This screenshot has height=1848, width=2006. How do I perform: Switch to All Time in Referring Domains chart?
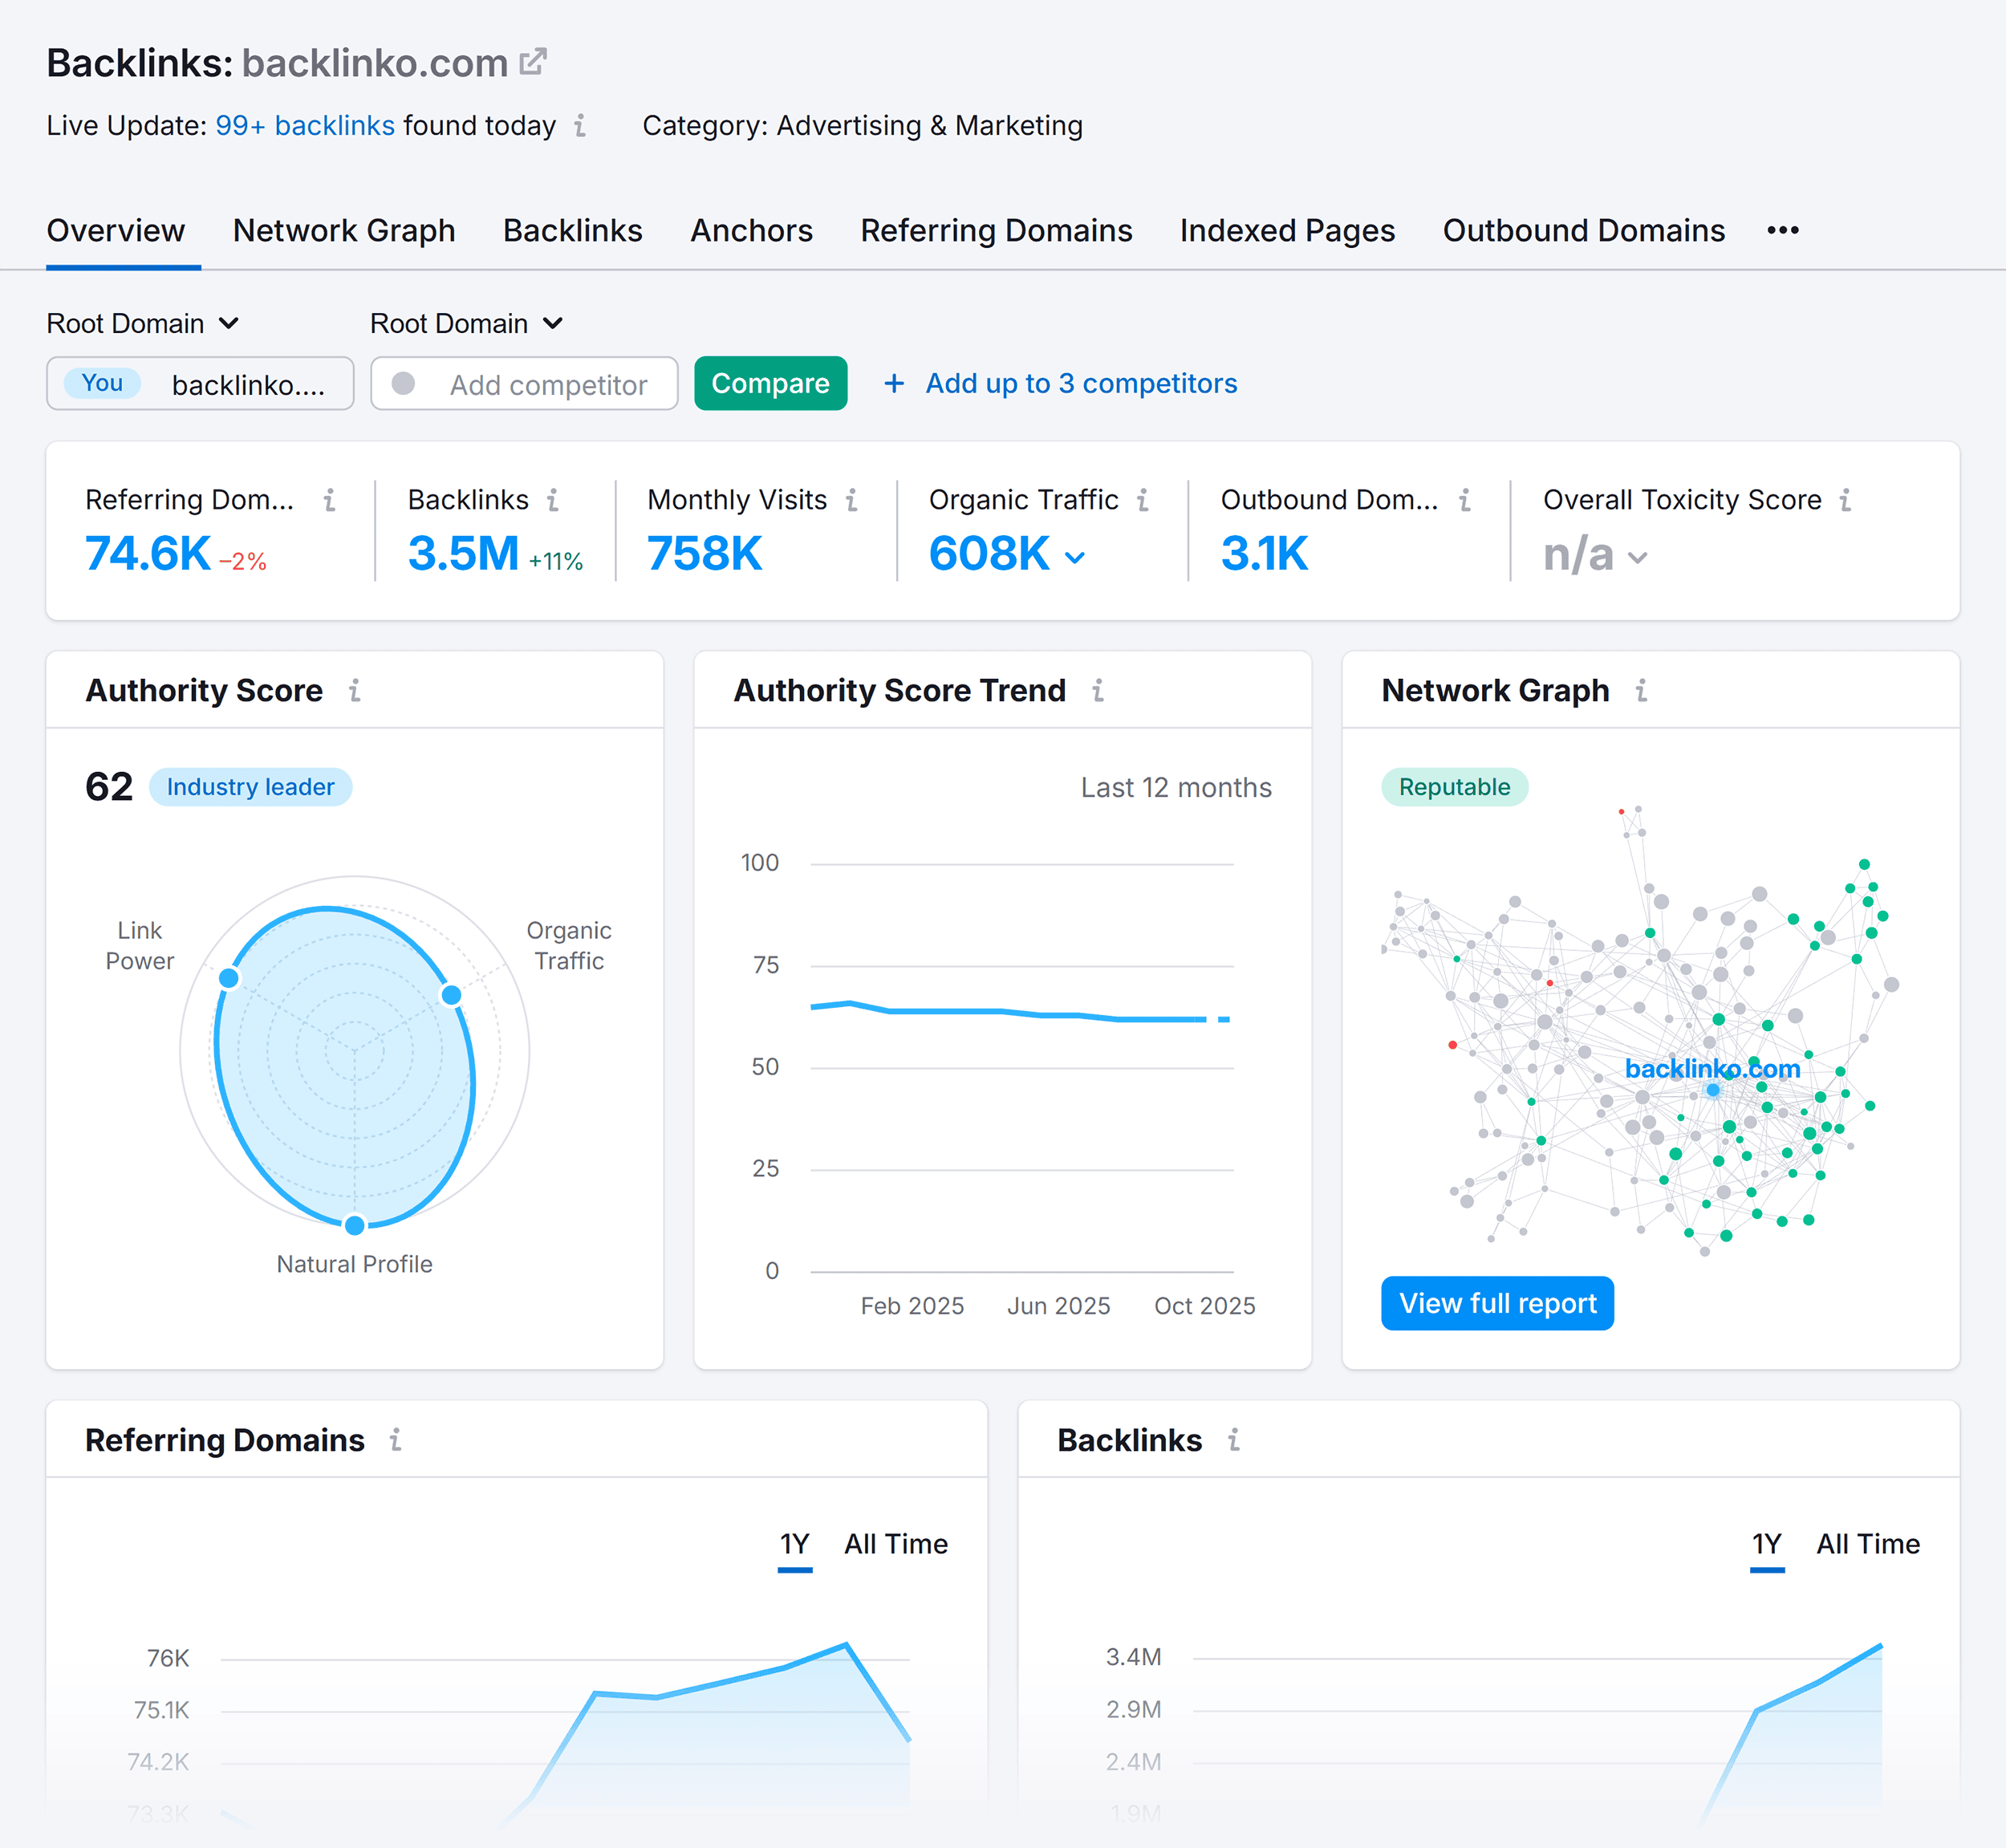click(895, 1543)
